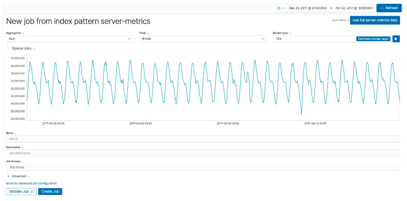407x201 pixels.
Task: Open the Field #total dropdown
Action: point(203,39)
